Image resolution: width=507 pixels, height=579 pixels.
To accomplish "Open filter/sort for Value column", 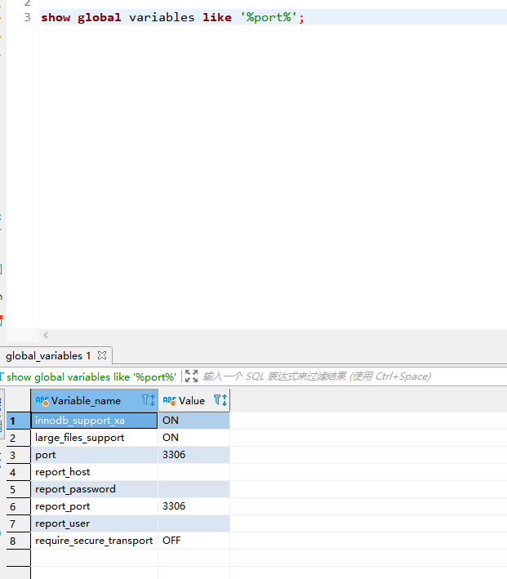I will tap(220, 400).
